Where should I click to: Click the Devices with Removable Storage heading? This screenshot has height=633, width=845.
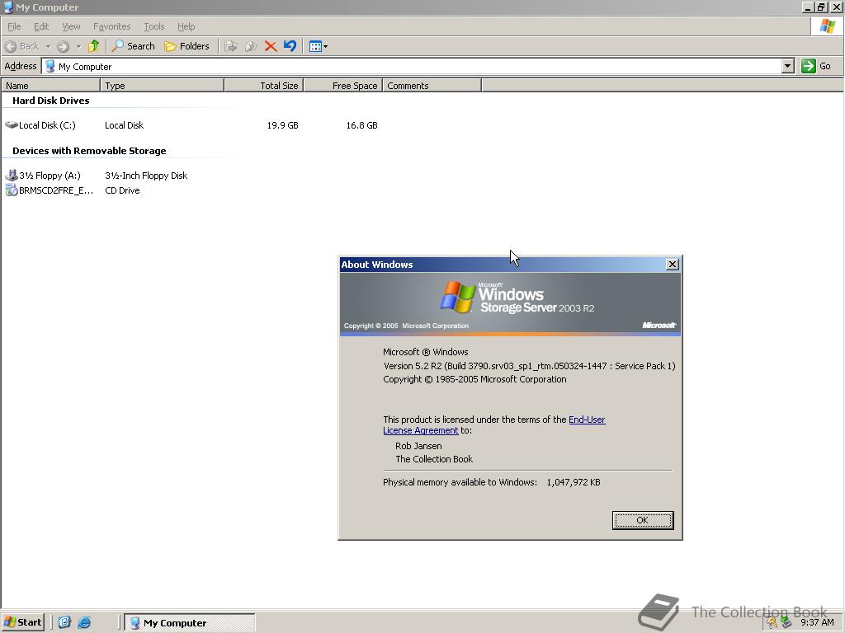[x=89, y=151]
